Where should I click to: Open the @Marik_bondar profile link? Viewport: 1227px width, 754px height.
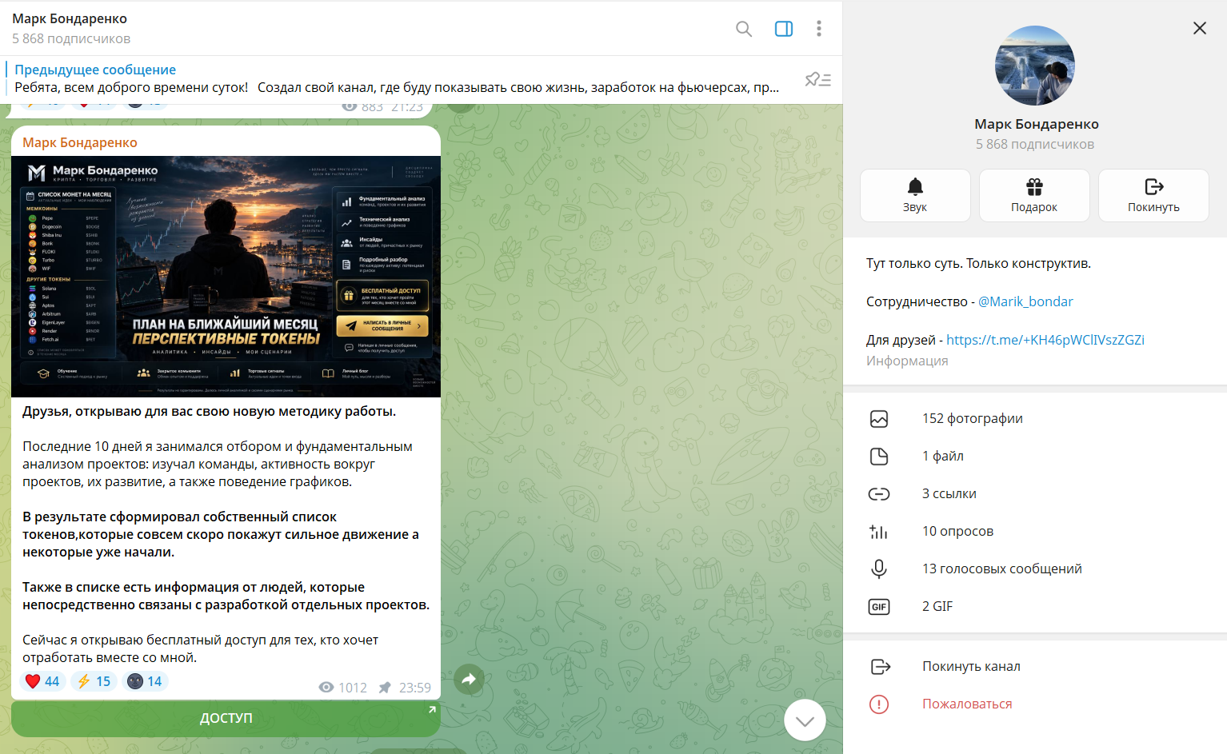coord(1025,301)
